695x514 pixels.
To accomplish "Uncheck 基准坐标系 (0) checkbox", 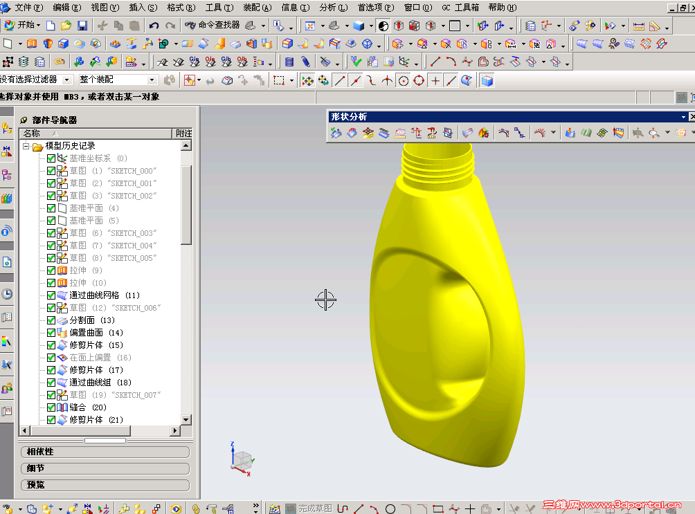I will coord(51,158).
